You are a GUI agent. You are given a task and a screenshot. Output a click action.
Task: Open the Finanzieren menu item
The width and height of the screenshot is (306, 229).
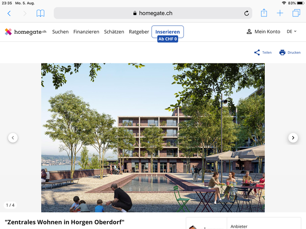click(86, 32)
